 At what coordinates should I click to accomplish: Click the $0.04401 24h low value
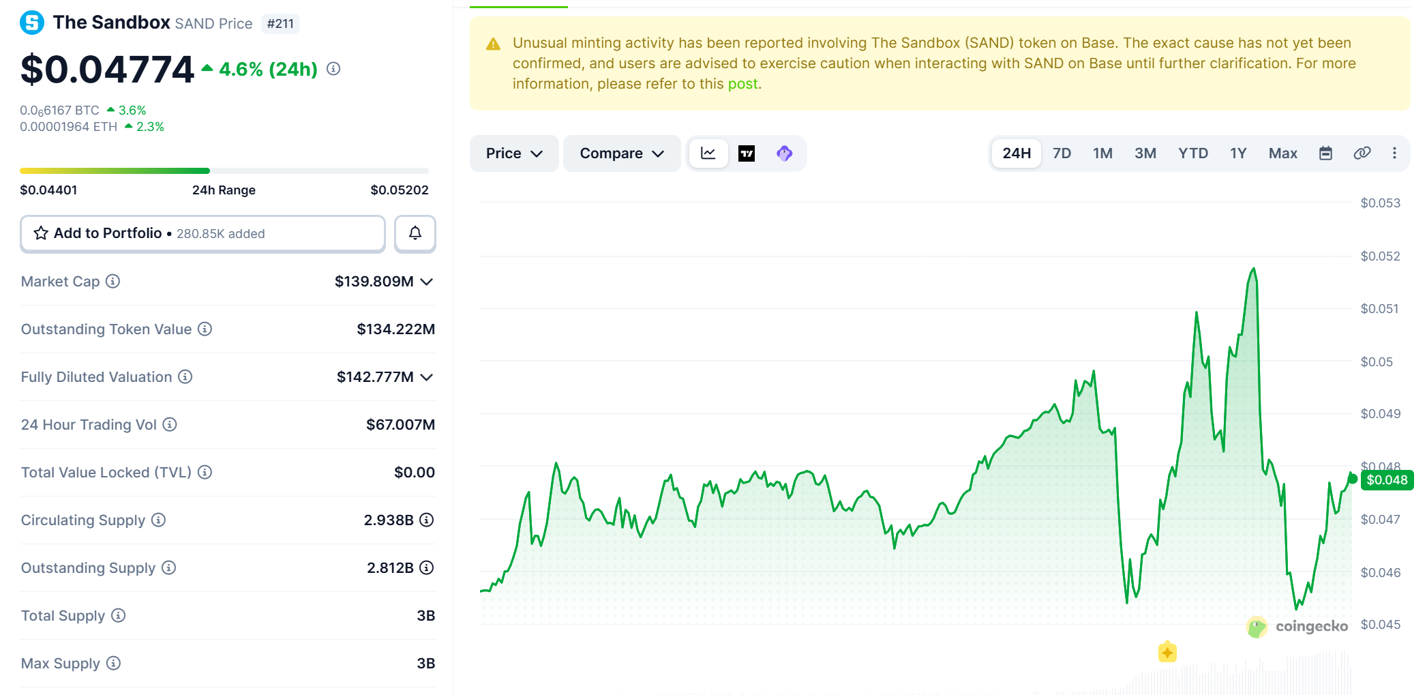(48, 190)
